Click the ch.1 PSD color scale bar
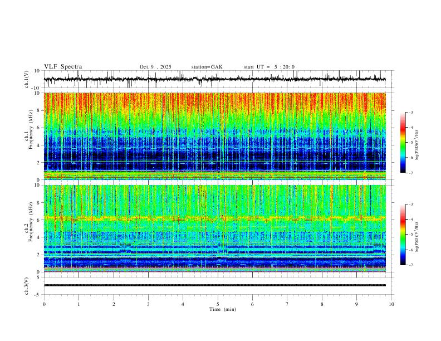The width and height of the screenshot is (441, 341). coord(403,143)
